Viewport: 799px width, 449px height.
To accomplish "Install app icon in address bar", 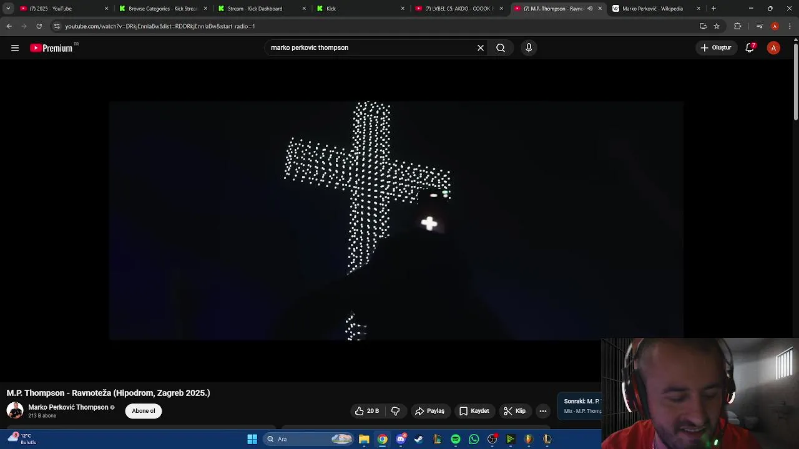I will coord(703,26).
